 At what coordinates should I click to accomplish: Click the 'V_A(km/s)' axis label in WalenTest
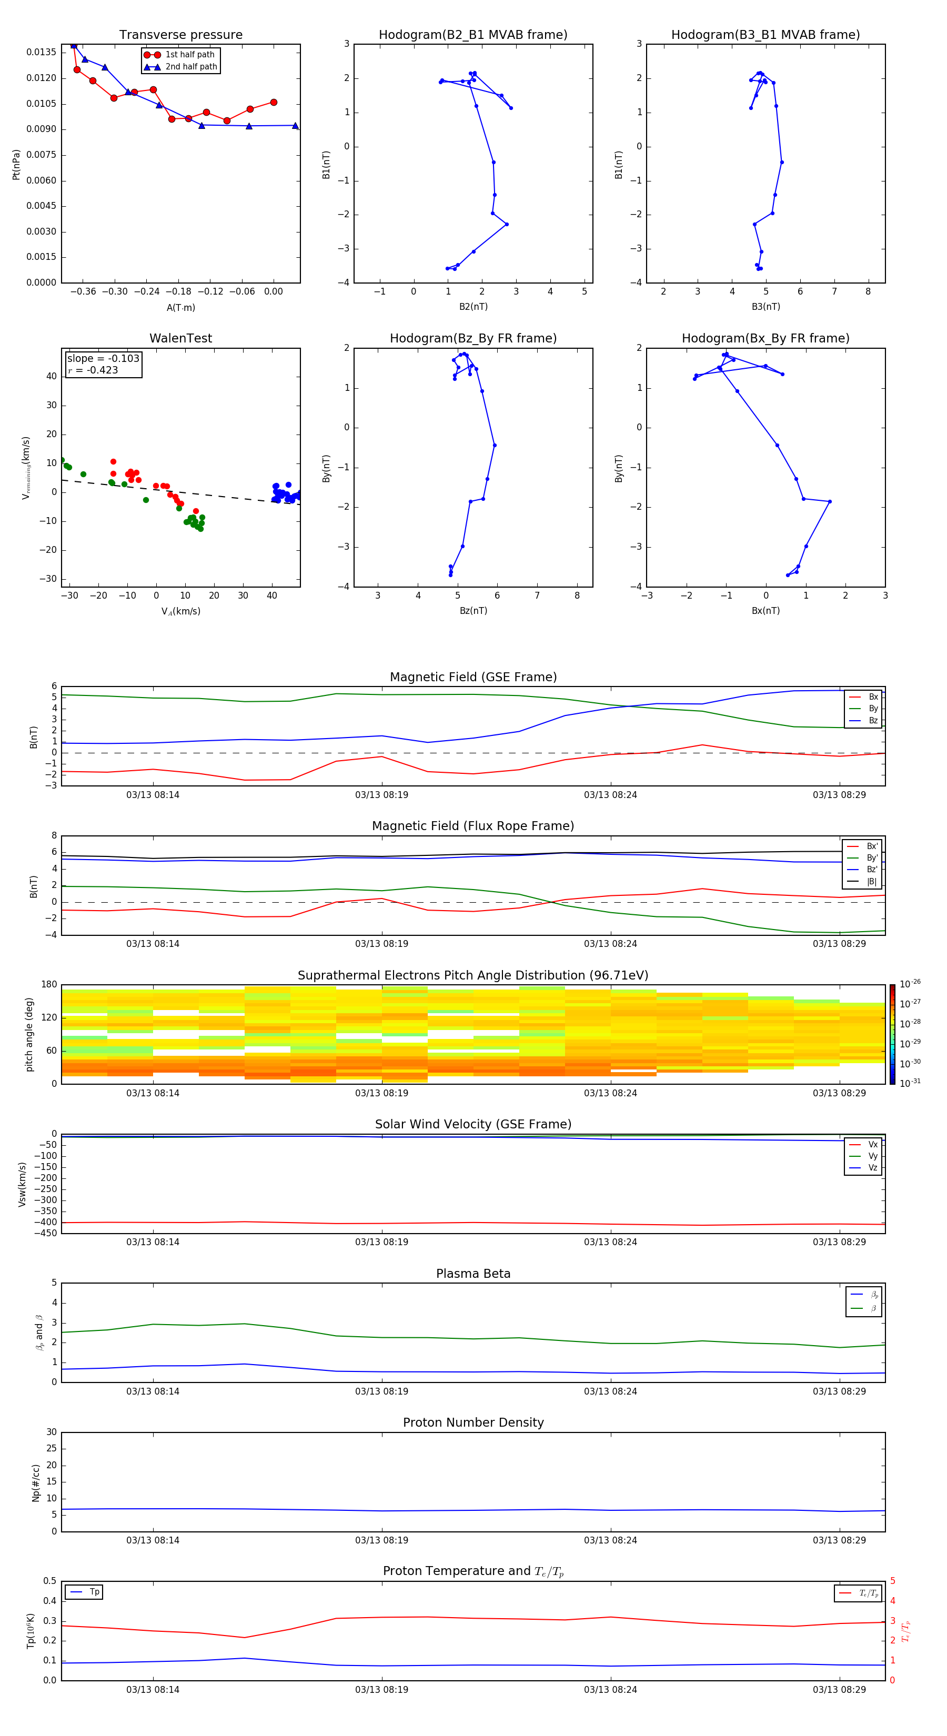coord(180,611)
